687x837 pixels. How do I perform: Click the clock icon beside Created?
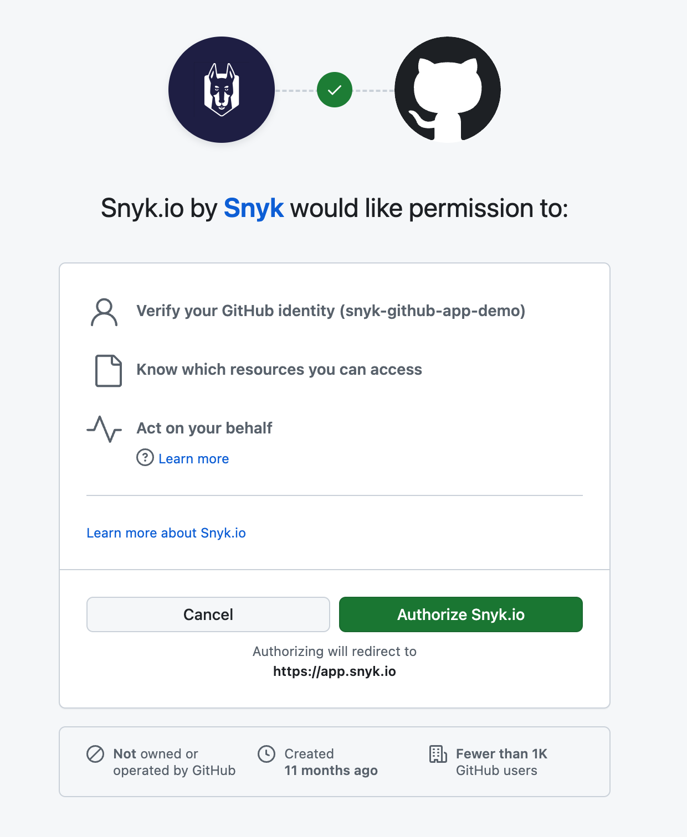coord(266,754)
